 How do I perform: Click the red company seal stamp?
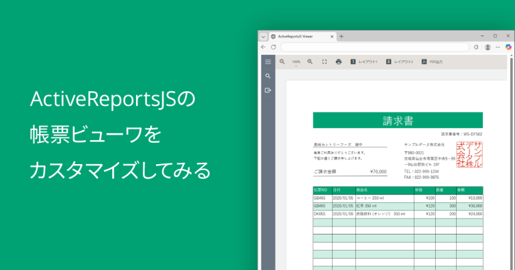(x=469, y=155)
